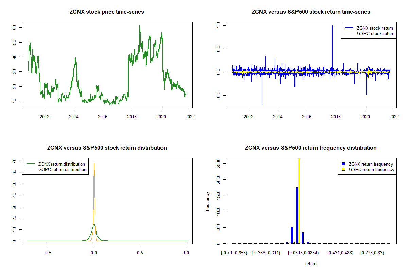Click the blue ZGNX return frequency legend square

pyautogui.click(x=344, y=164)
